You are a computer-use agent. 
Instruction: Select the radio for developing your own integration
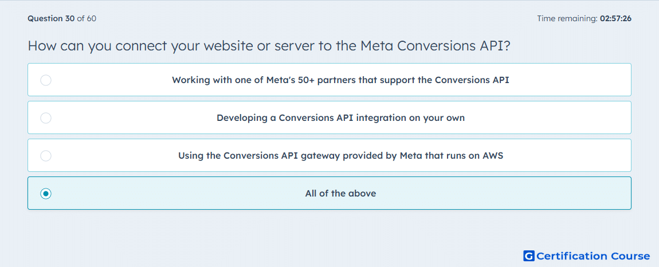pyautogui.click(x=46, y=117)
